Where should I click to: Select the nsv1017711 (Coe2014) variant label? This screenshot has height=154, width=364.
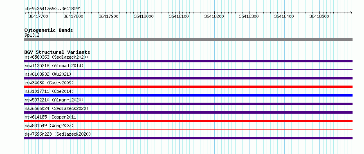[49, 91]
